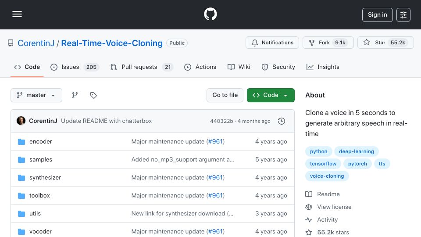Click the 55.2k count on Star button
This screenshot has height=237, width=421.
(x=398, y=43)
